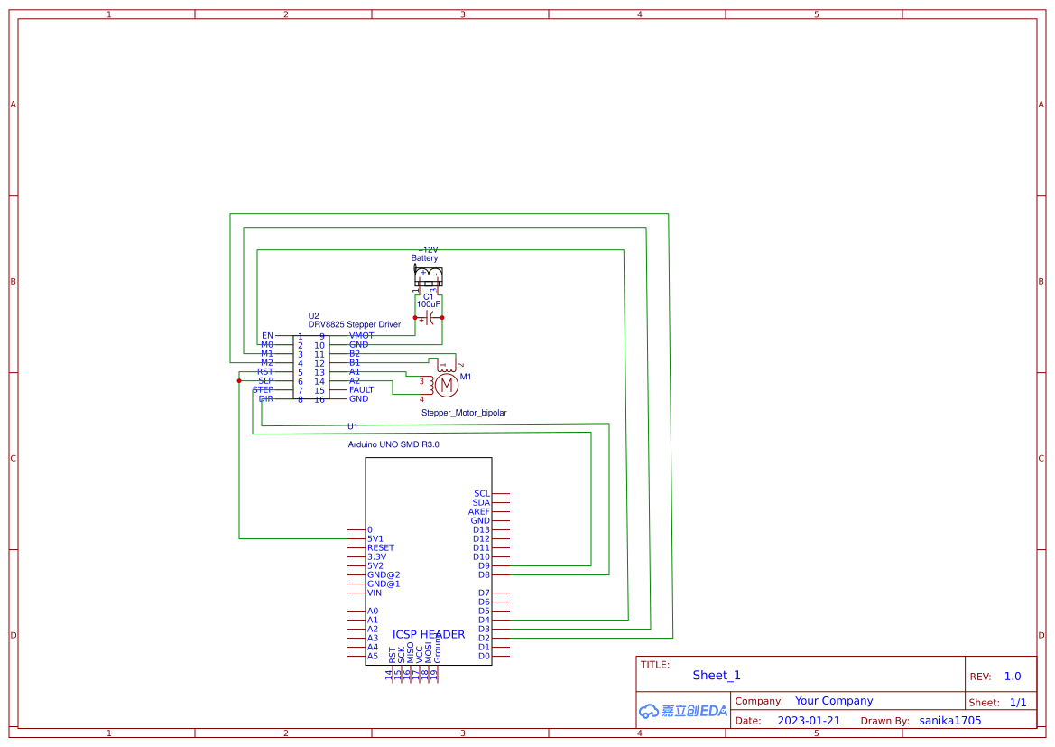
Task: Select the STEP pin of the DRV8825
Action: [x=263, y=389]
